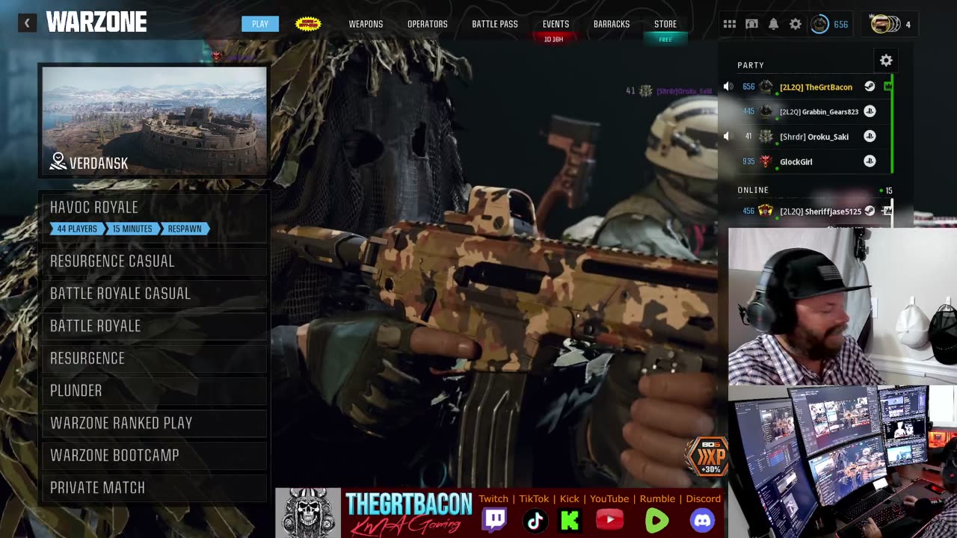Click the Kick logo in the stream banner

[x=570, y=520]
